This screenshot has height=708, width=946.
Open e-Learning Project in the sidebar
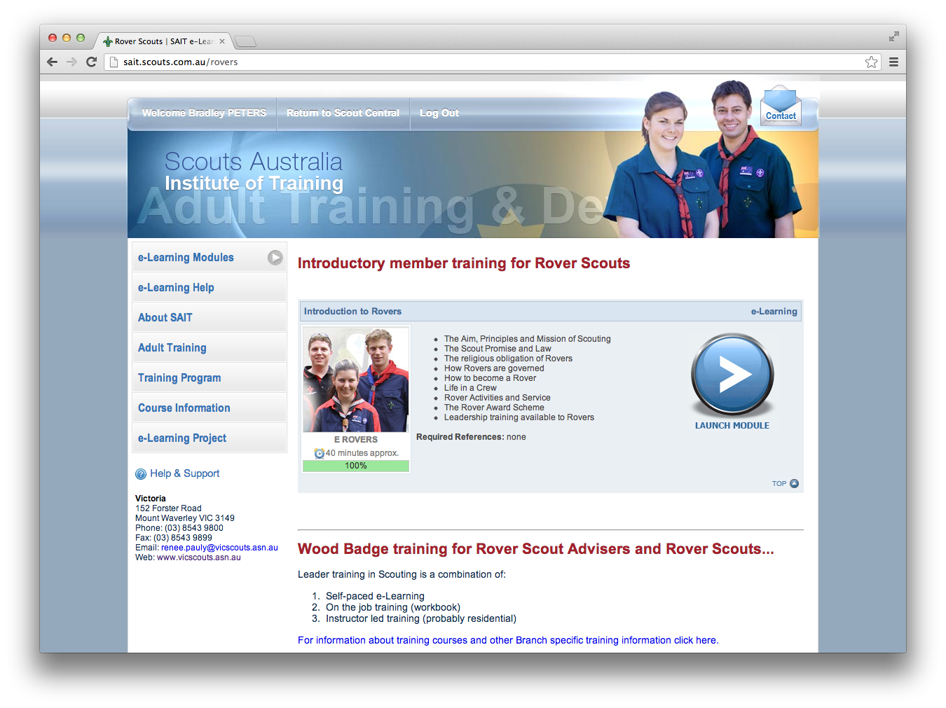point(209,438)
